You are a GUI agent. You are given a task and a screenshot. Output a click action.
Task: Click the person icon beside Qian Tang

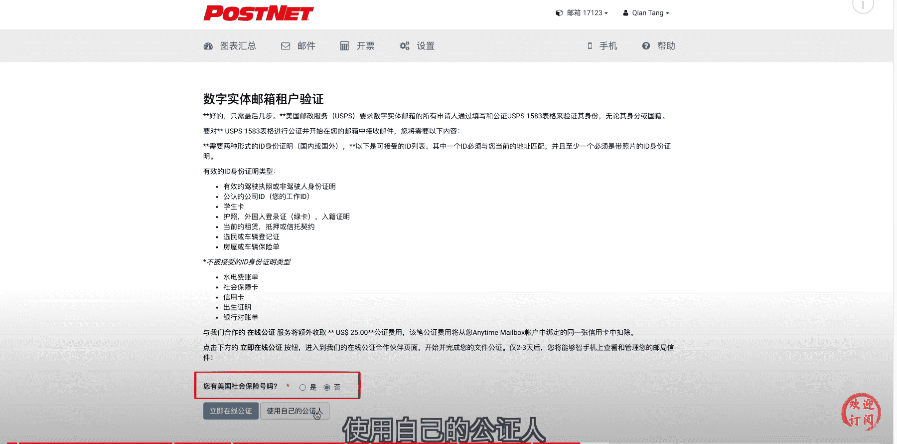pos(625,13)
